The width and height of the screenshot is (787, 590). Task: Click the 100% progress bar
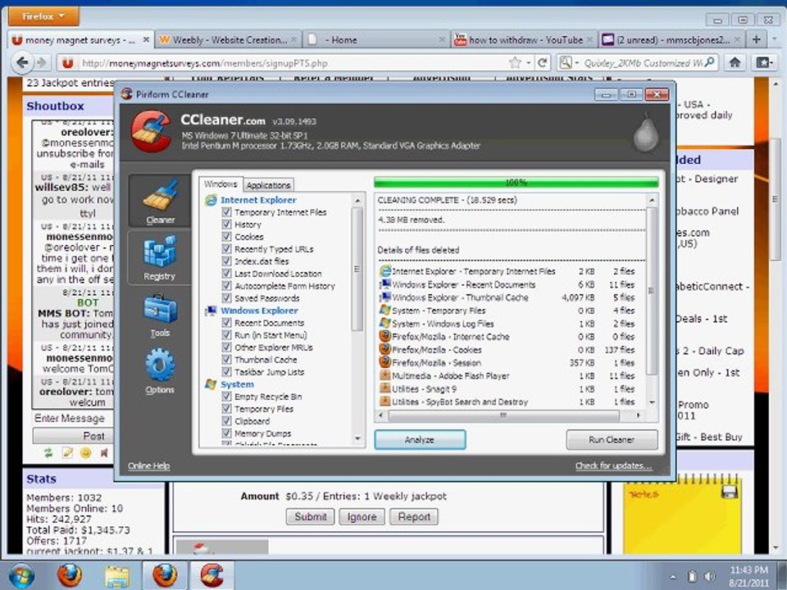point(516,182)
